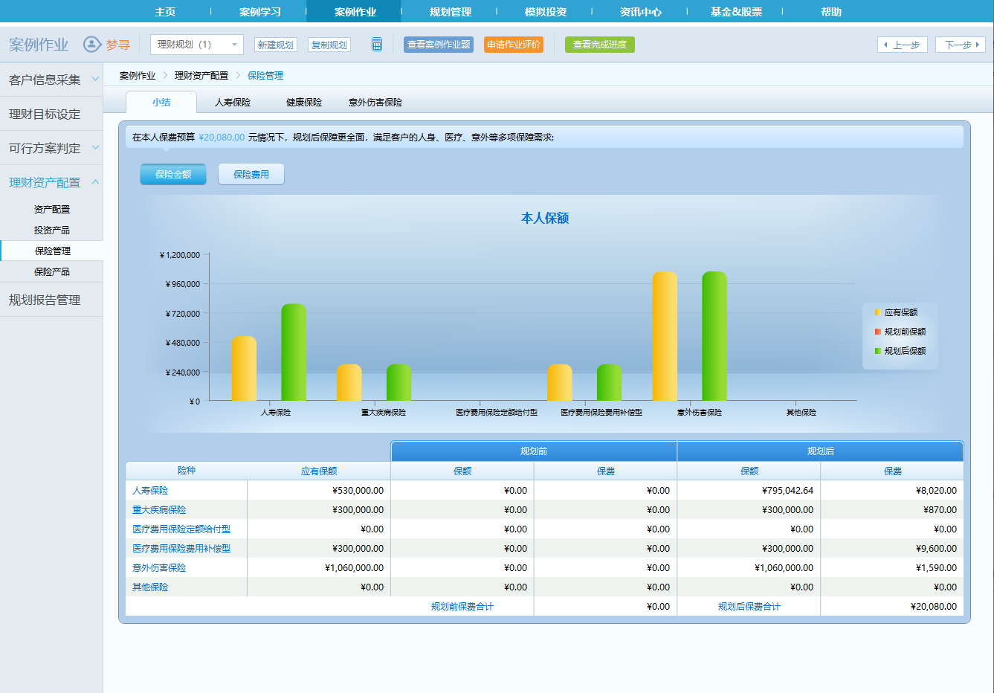Viewport: 994px width, 693px height.
Task: Click the green 规划后保额 legend swatch
Action: (878, 351)
